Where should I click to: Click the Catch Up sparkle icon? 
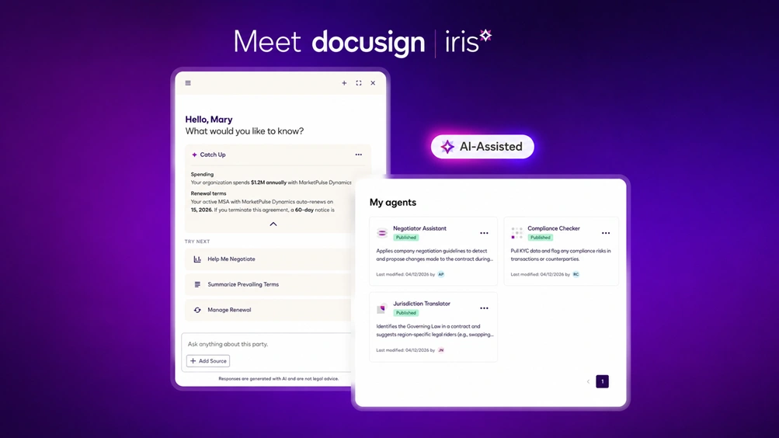pos(194,155)
